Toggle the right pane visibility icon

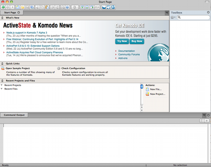(x=92, y=7)
